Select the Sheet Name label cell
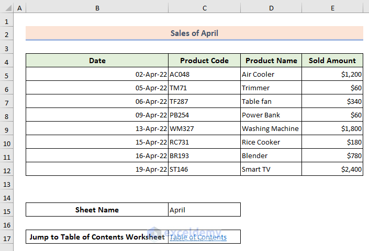This screenshot has height=251, width=369. click(x=97, y=210)
